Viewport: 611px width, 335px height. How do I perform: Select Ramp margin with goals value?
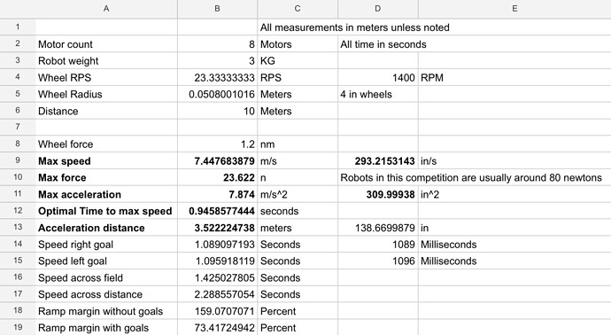[x=218, y=328]
